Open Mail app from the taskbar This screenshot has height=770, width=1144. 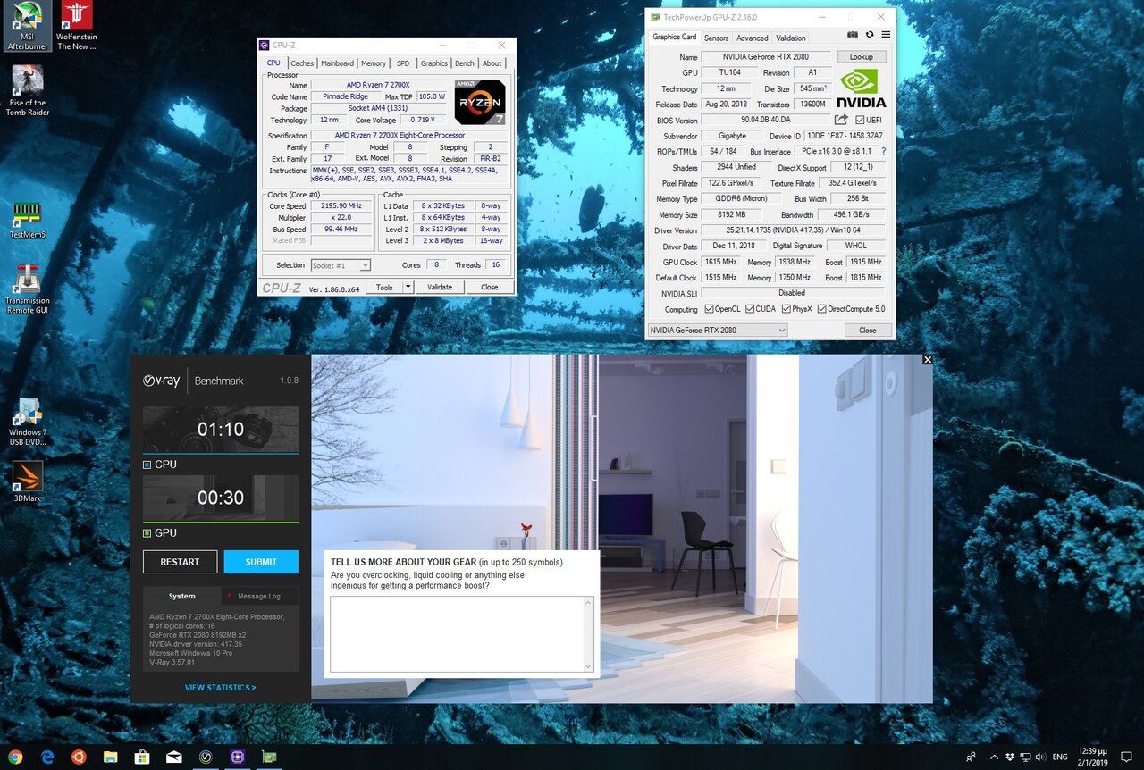(174, 757)
